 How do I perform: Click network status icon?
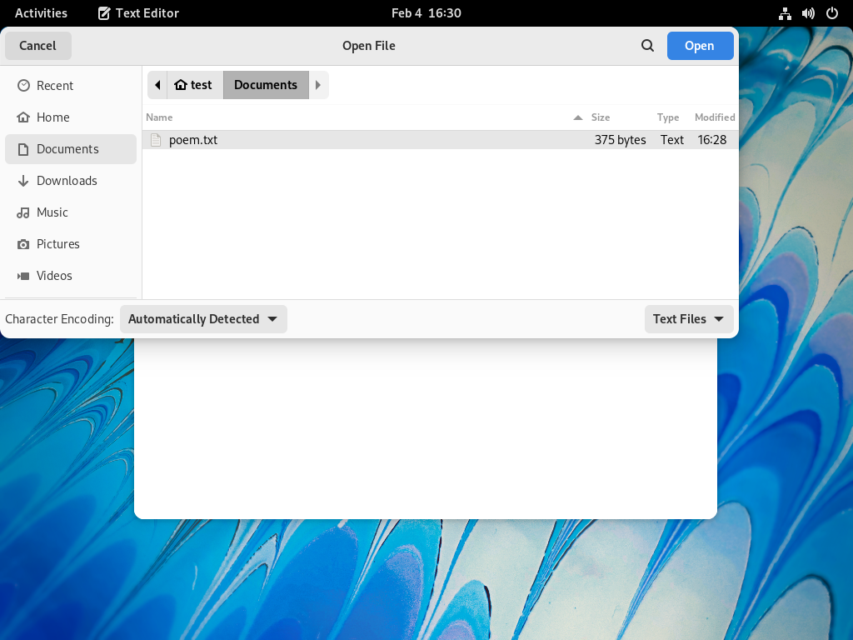tap(785, 13)
